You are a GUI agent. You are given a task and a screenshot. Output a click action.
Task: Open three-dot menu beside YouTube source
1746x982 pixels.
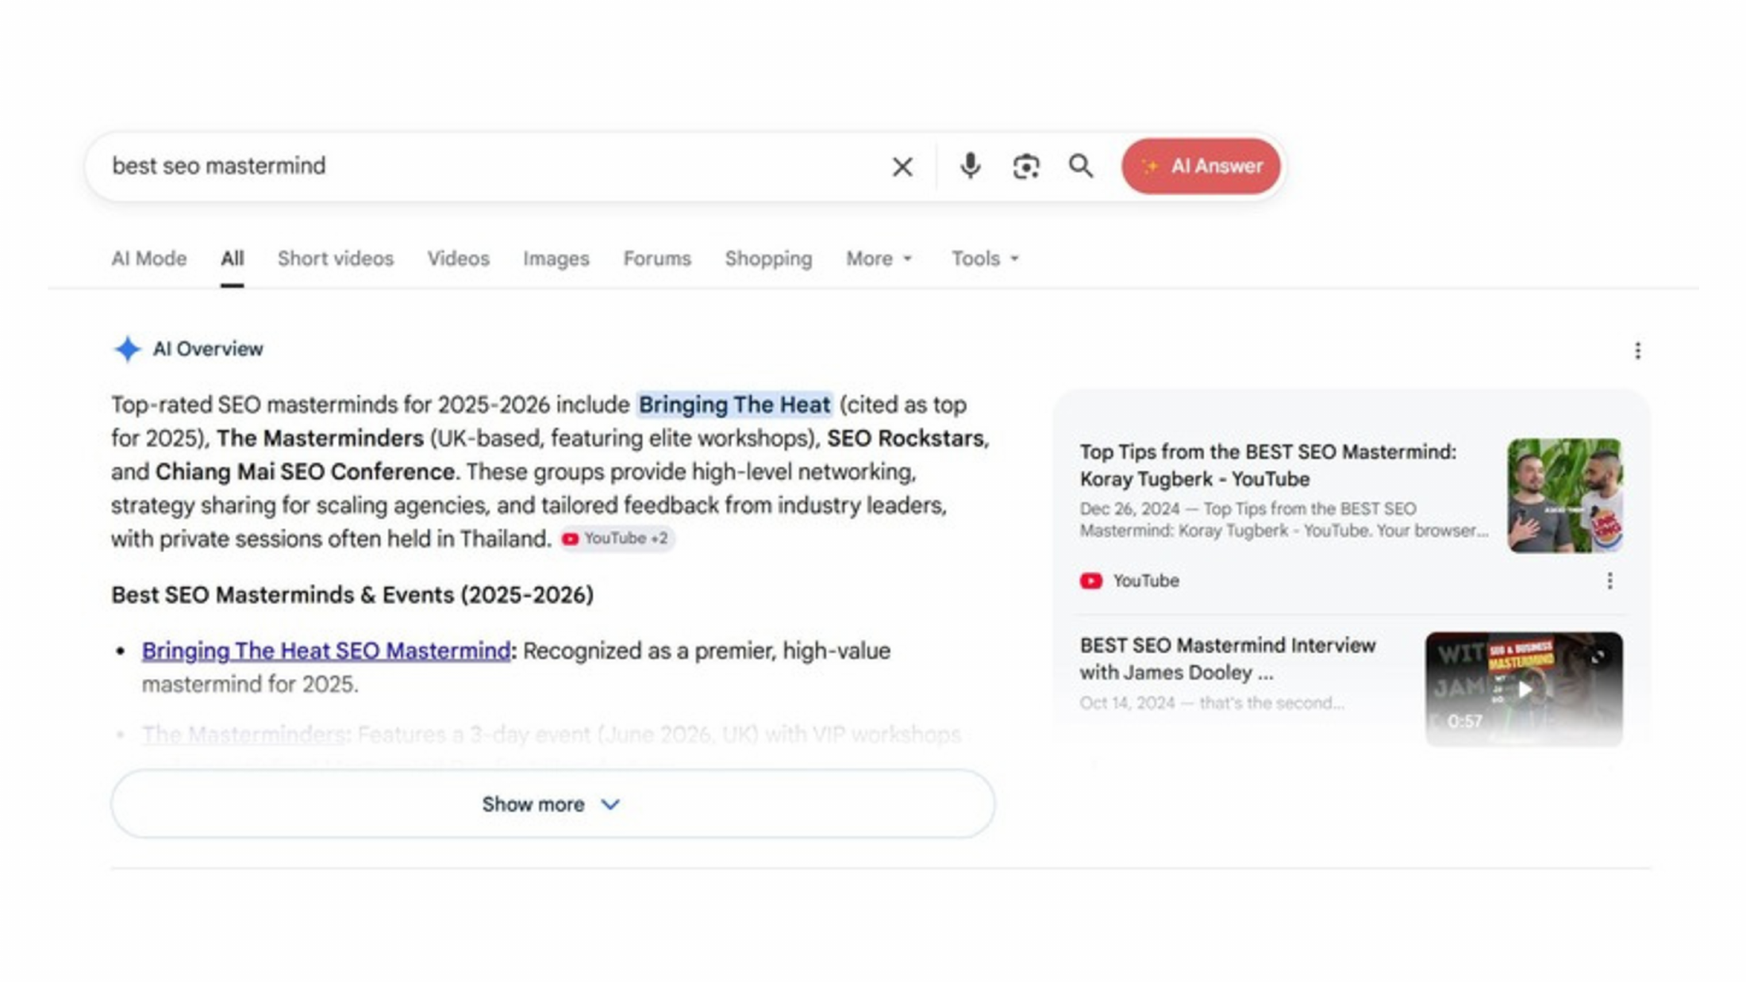[1609, 581]
